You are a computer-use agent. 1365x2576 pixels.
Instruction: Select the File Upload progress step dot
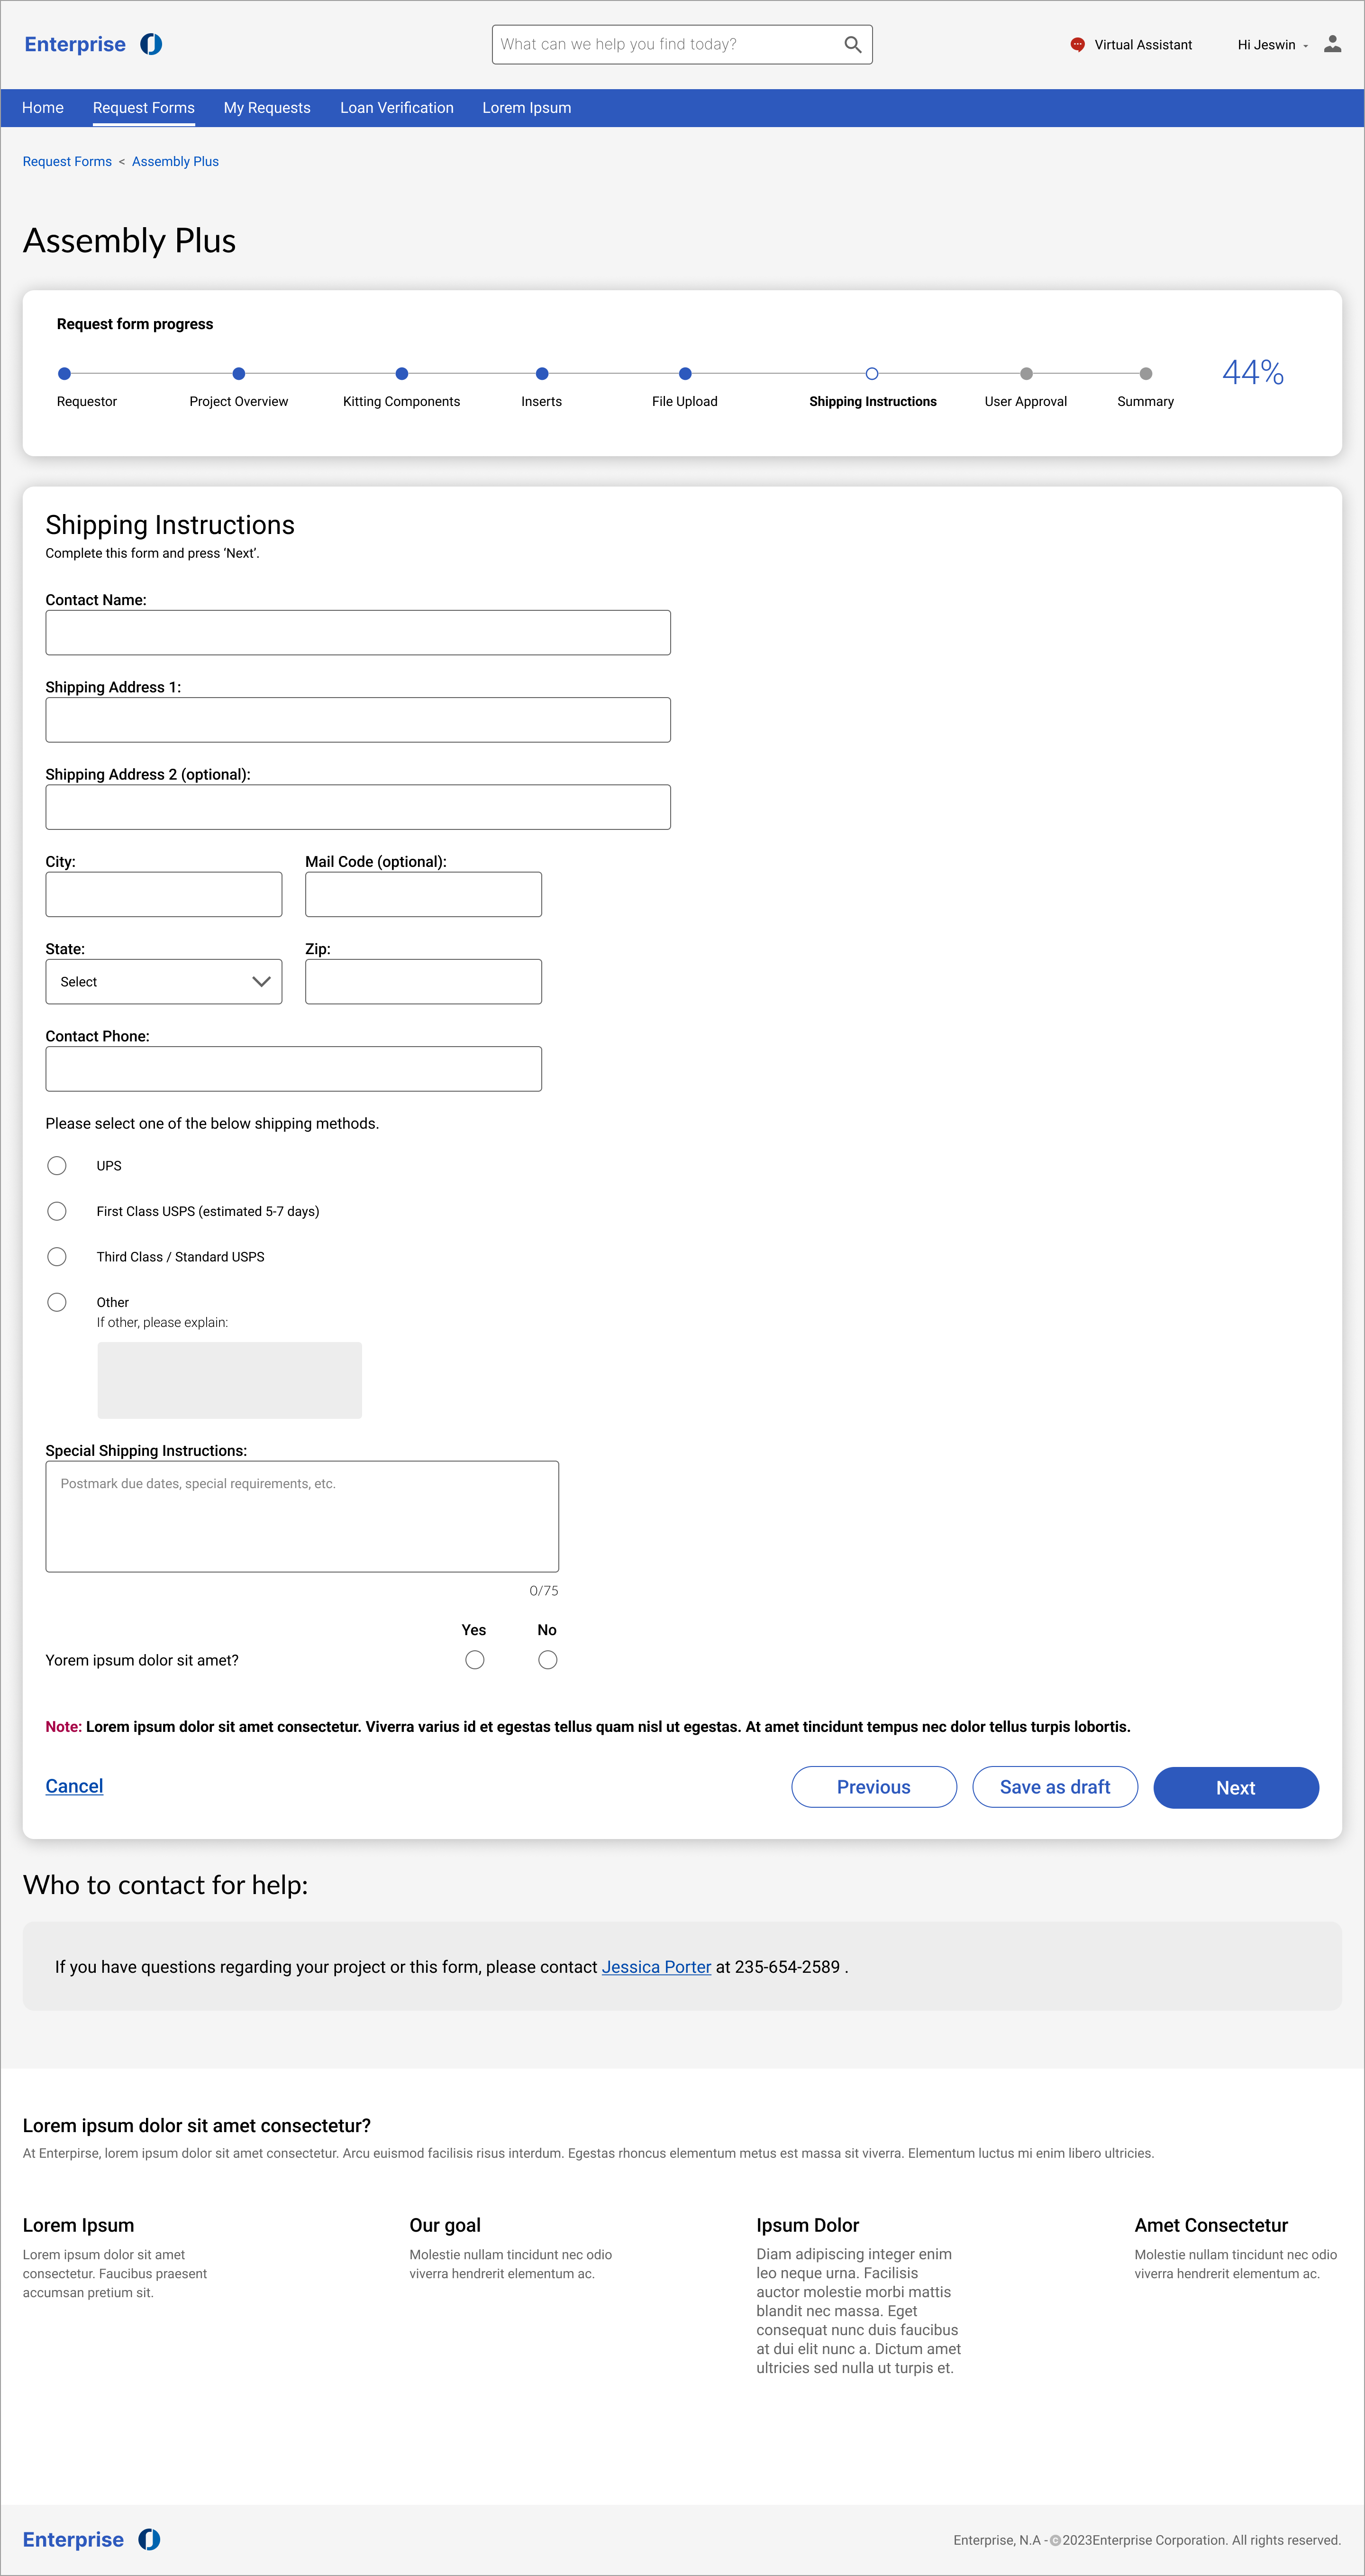684,374
